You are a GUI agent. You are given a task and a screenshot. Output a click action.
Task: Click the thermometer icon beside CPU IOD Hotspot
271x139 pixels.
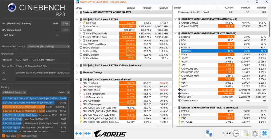[81, 101]
